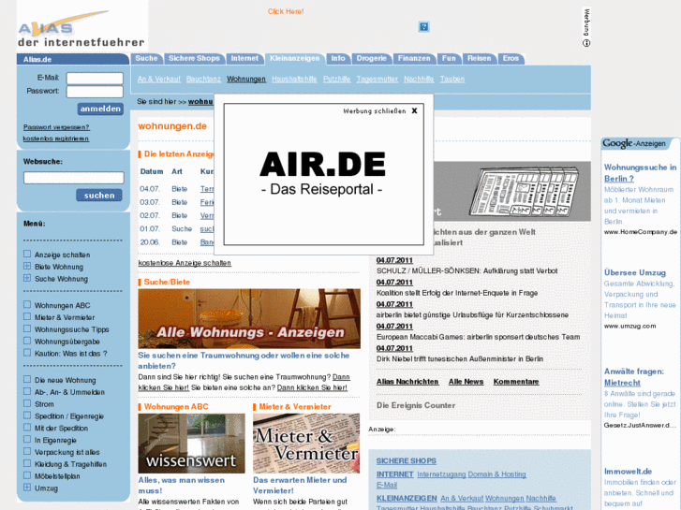The image size is (681, 510).
Task: Open the Click Here ad link
Action: tap(286, 11)
